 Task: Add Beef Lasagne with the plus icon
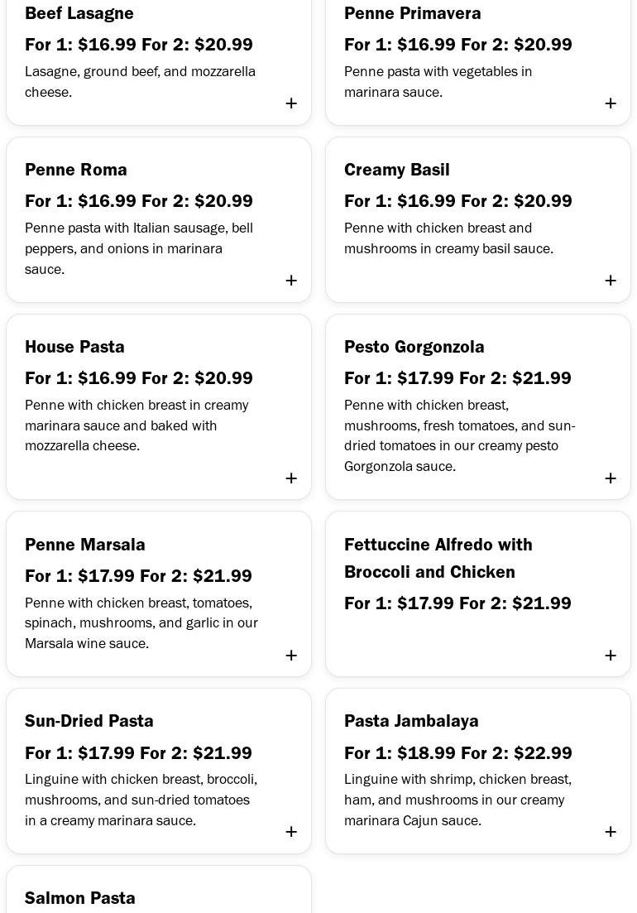(291, 103)
